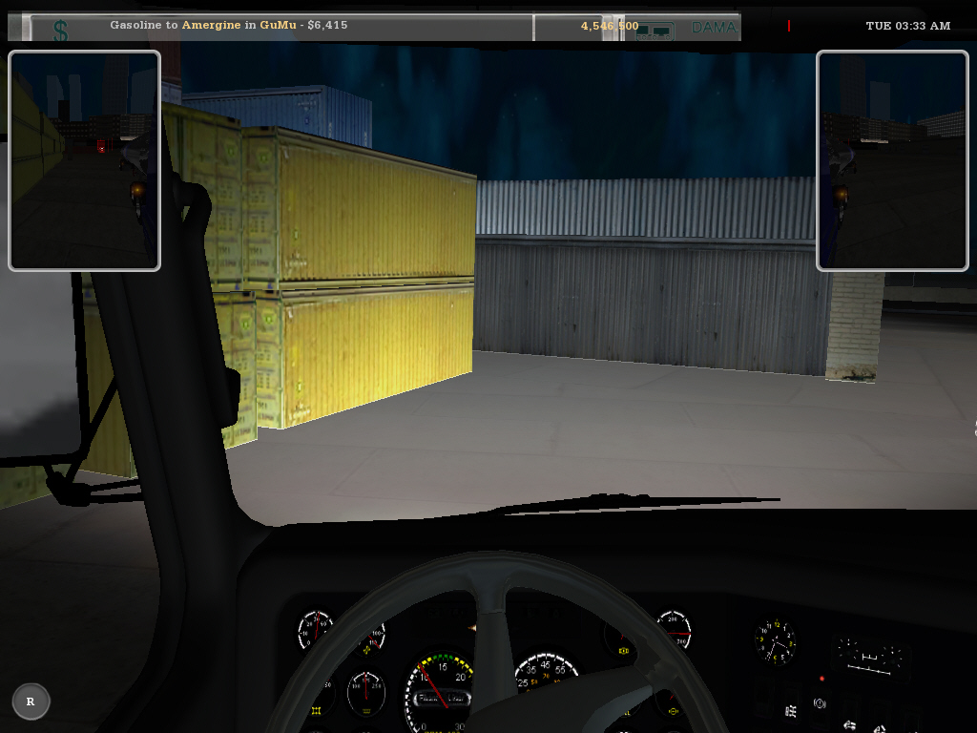Click the left side mirror view

click(x=84, y=161)
